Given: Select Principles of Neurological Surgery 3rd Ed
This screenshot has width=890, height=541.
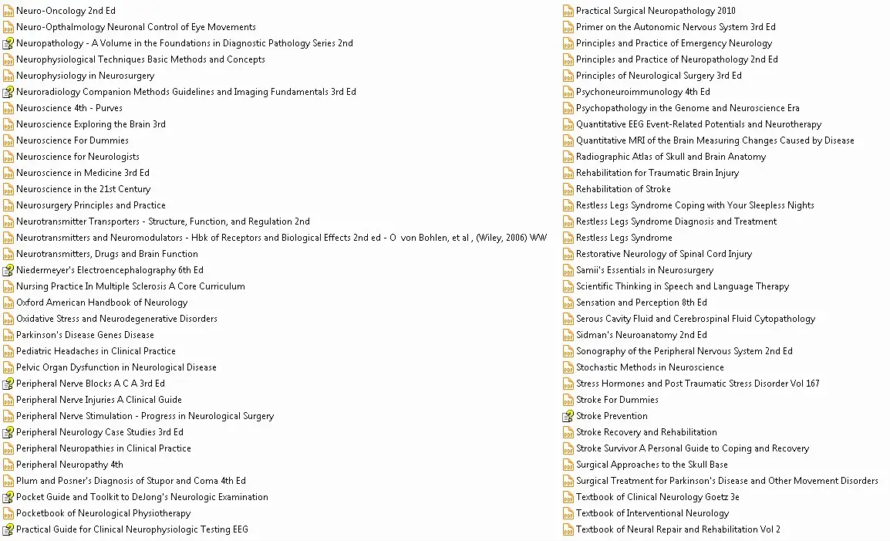Looking at the screenshot, I should pyautogui.click(x=659, y=76).
